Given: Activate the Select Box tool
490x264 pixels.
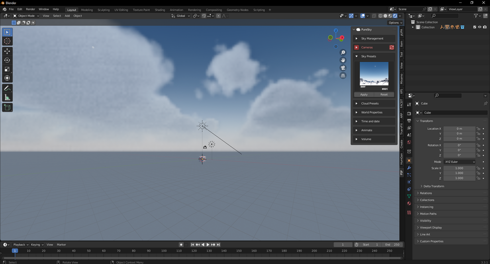Looking at the screenshot, I should (x=7, y=32).
